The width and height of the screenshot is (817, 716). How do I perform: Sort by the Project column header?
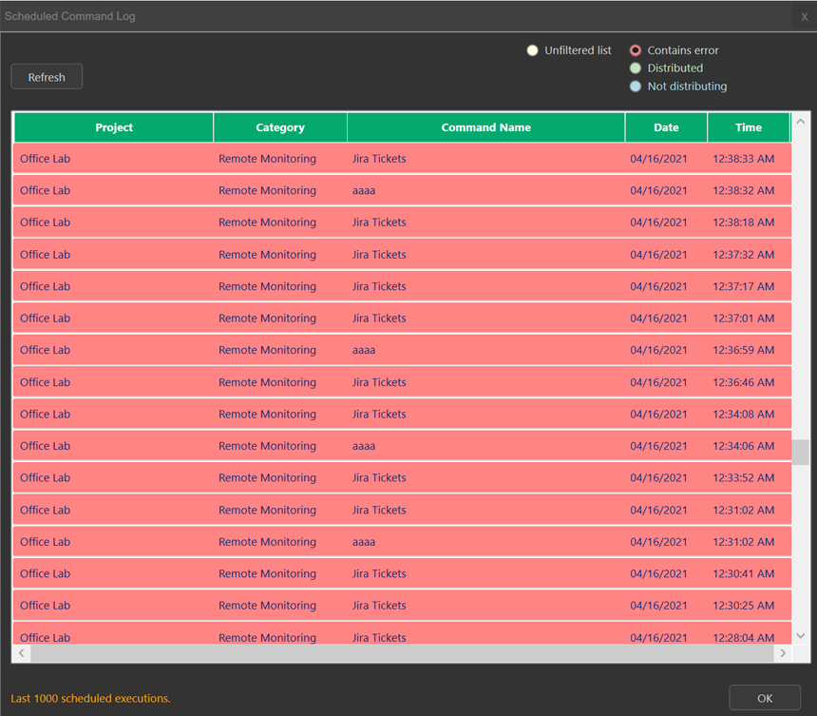coord(114,127)
